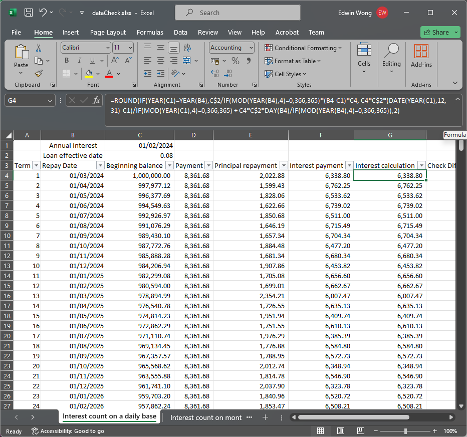
Task: Add a new sheet with plus icon
Action: tap(266, 417)
